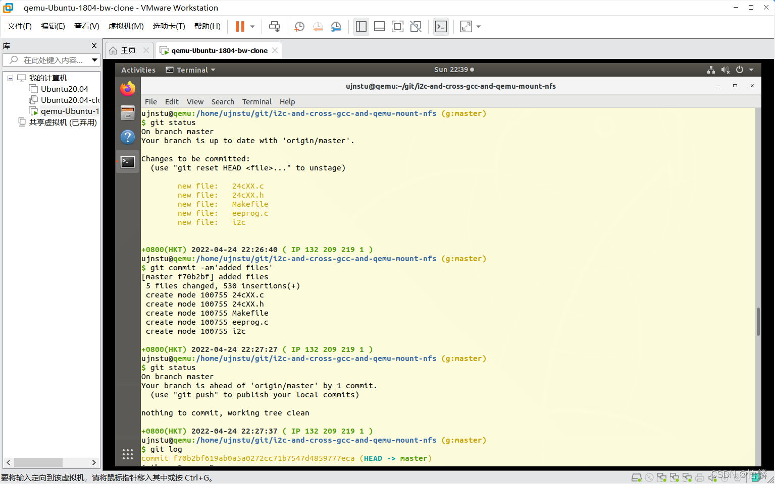
Task: Close the 主页 home tab
Action: pos(146,50)
